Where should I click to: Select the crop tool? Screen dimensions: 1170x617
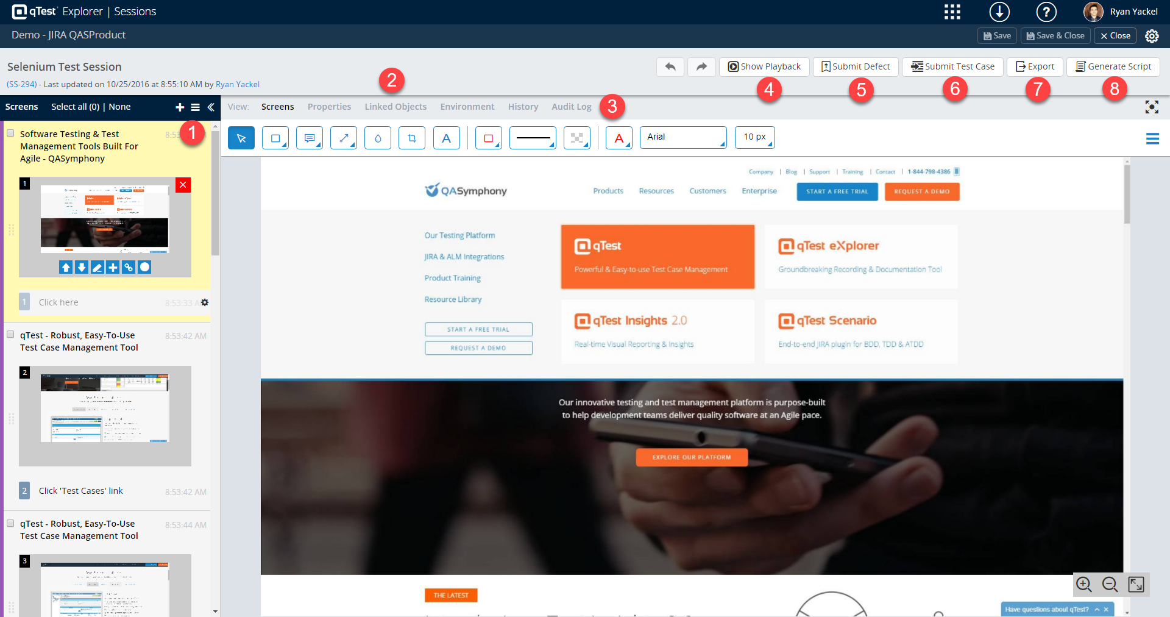412,138
